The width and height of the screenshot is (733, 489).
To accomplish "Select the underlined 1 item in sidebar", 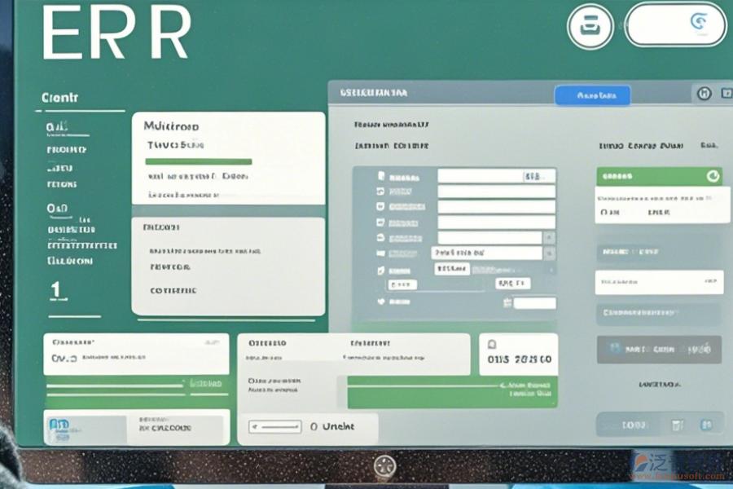I will pyautogui.click(x=55, y=290).
